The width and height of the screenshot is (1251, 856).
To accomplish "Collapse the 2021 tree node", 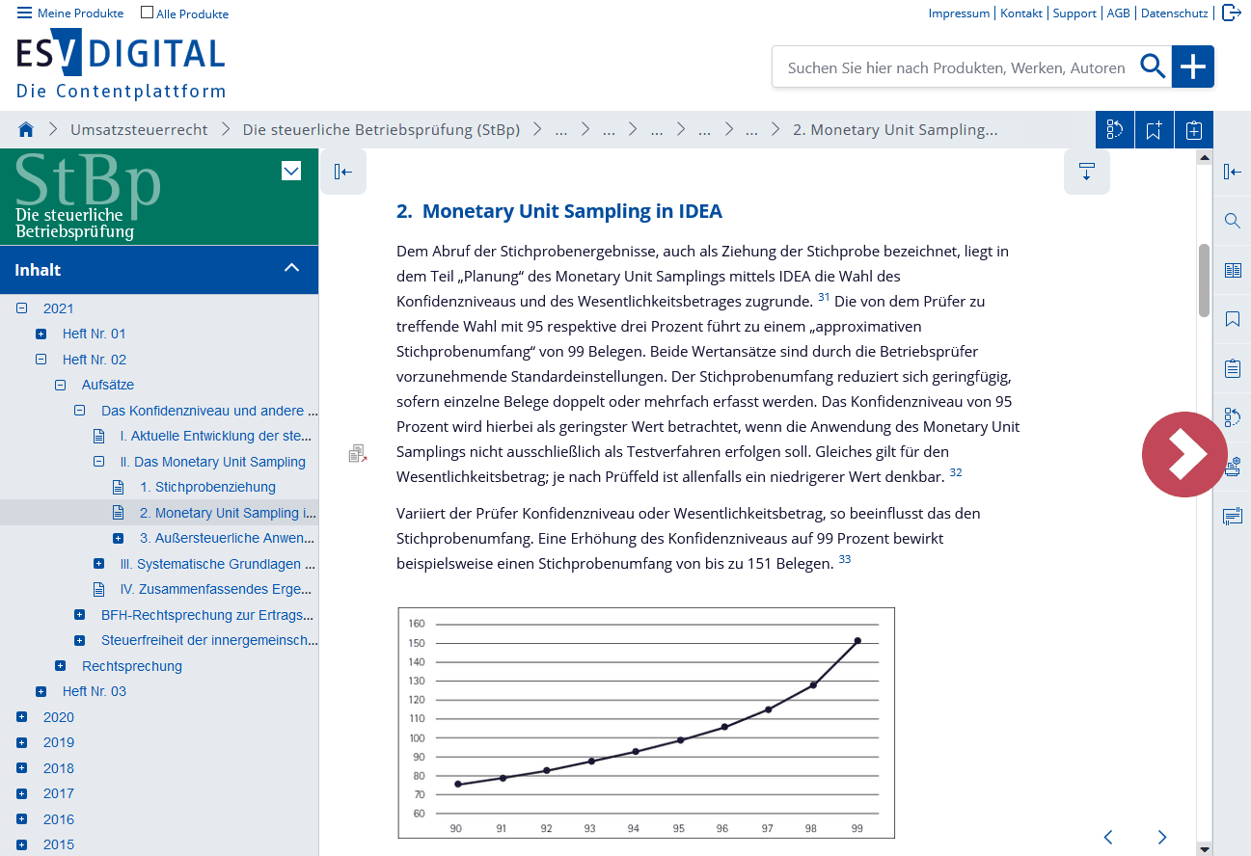I will point(22,308).
